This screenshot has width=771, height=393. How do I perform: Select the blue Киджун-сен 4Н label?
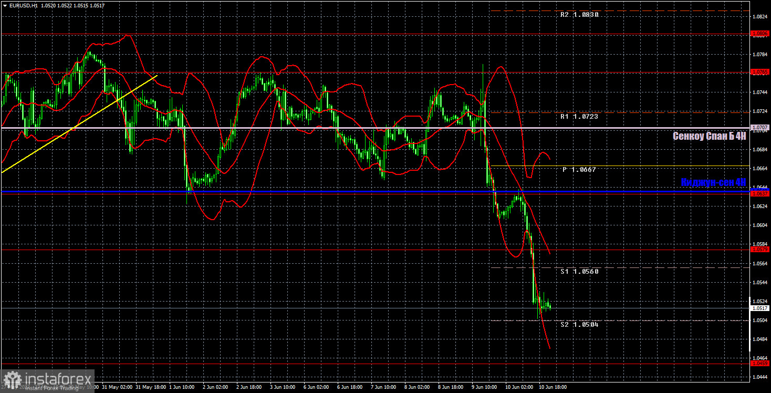click(713, 182)
